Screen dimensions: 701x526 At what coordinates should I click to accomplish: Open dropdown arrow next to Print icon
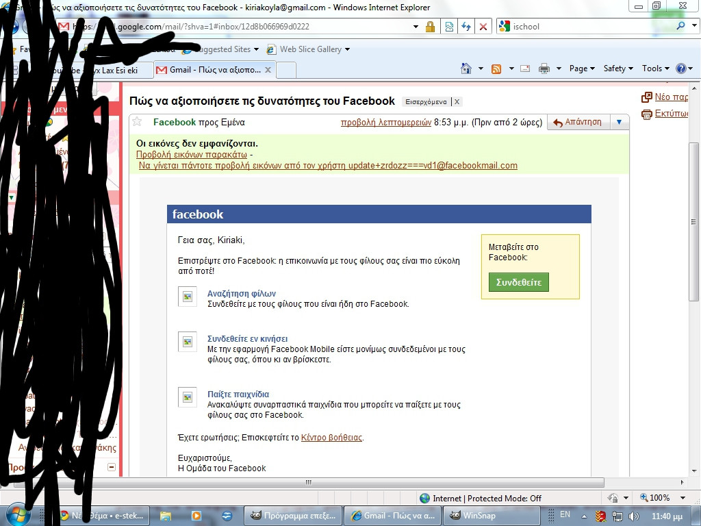pos(559,68)
